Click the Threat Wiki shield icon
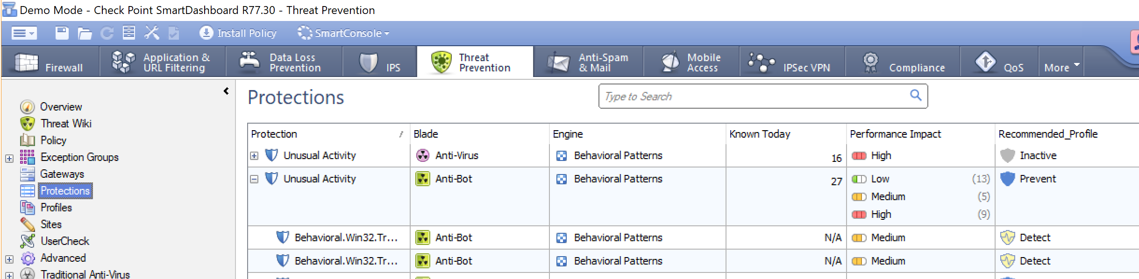Screen dimensions: 1139x279 tap(28, 124)
